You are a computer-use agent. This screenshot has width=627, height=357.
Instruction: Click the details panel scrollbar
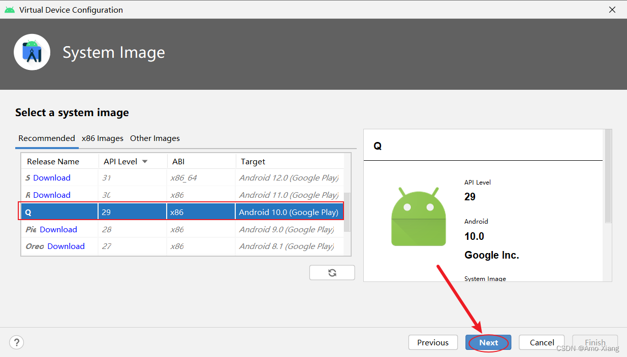(x=608, y=176)
